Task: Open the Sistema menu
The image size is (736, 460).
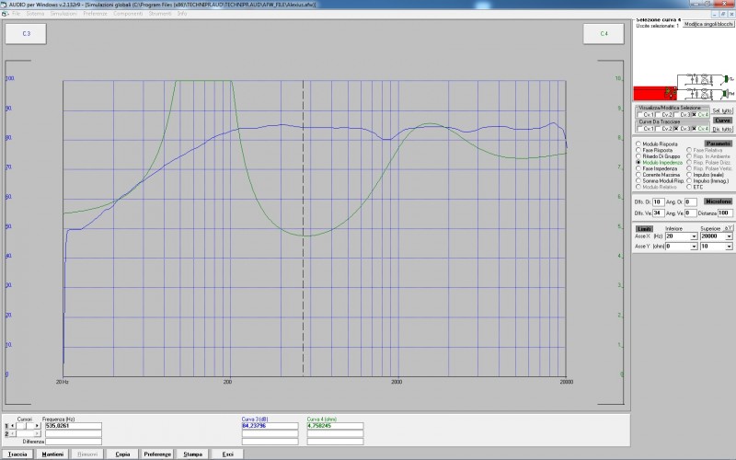Action: click(35, 14)
